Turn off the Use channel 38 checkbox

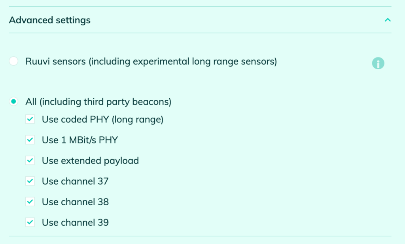(x=30, y=202)
